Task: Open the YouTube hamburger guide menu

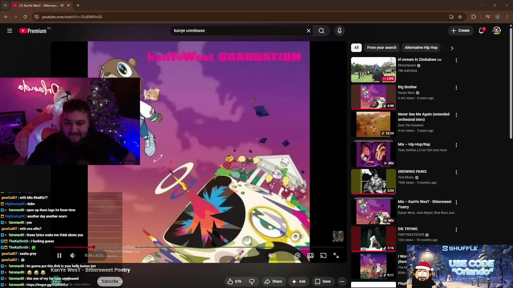Action: click(10, 31)
